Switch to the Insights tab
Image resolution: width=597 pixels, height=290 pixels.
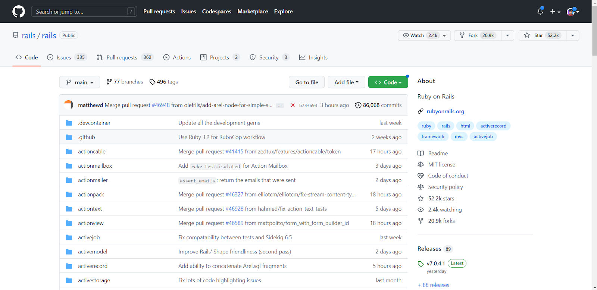[x=313, y=57]
